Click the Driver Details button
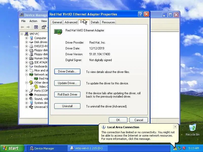Image resolution: width=203 pixels, height=152 pixels. (x=67, y=71)
